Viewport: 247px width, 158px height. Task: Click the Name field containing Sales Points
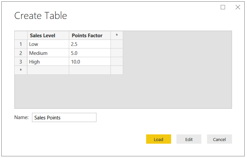tap(64, 117)
